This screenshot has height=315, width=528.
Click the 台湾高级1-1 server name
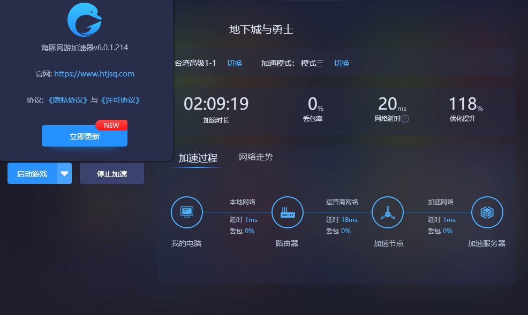[x=195, y=63]
